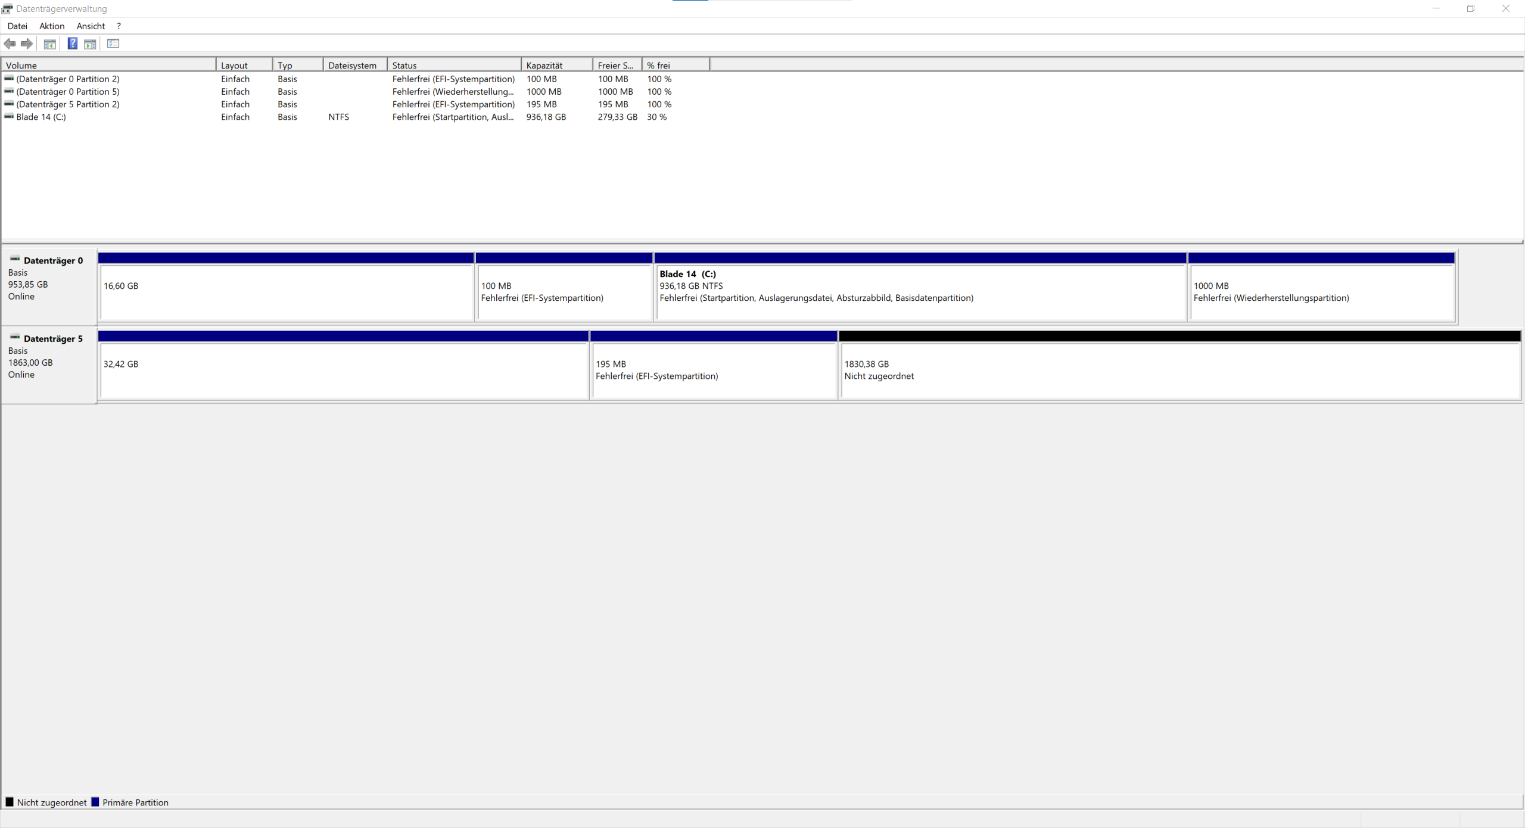Select the Blade 14 (C:) partition block
The image size is (1525, 828).
pos(920,292)
